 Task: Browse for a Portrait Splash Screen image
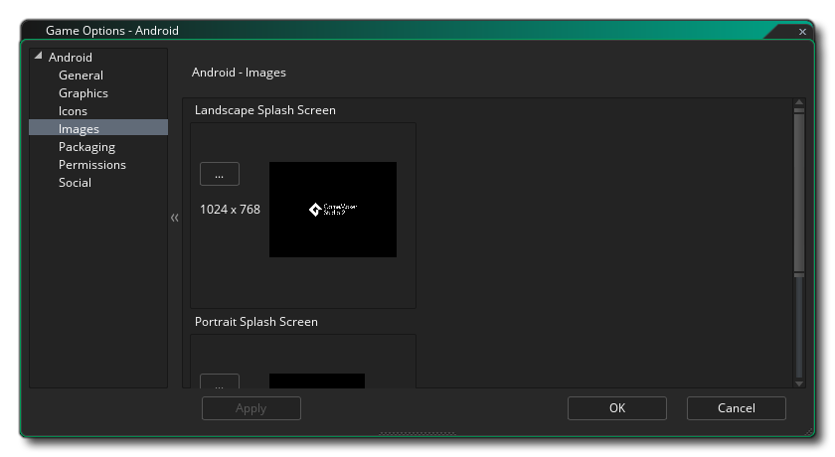click(220, 381)
